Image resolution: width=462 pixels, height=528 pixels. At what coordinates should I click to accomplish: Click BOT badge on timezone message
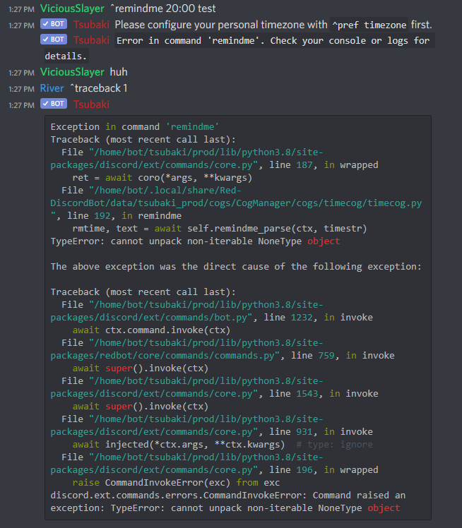pyautogui.click(x=54, y=24)
